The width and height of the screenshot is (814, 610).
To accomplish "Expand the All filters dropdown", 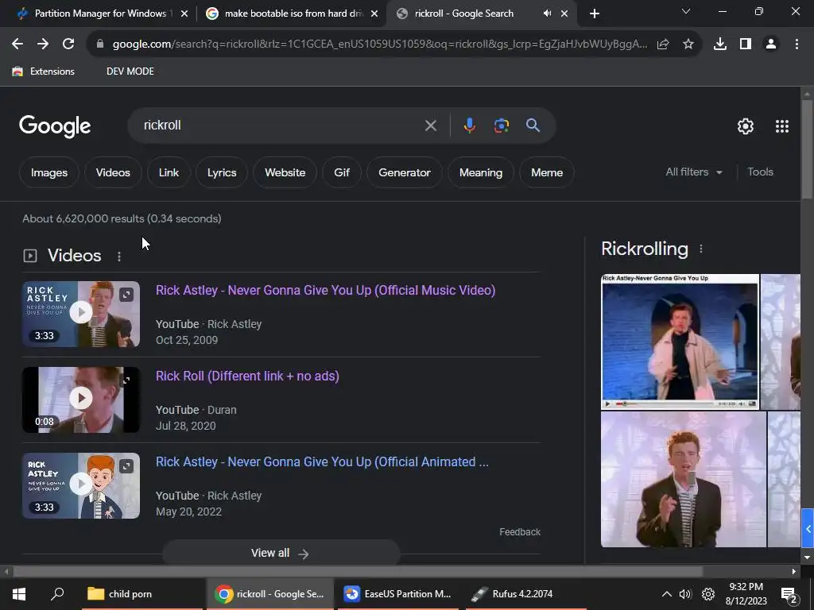I will (x=694, y=172).
